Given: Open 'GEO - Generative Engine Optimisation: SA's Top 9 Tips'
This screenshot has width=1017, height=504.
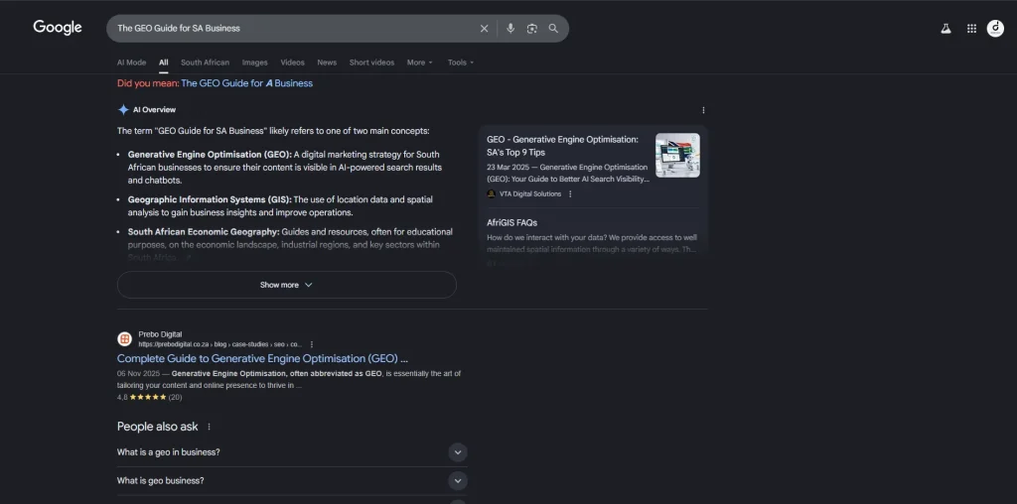Looking at the screenshot, I should tap(563, 146).
